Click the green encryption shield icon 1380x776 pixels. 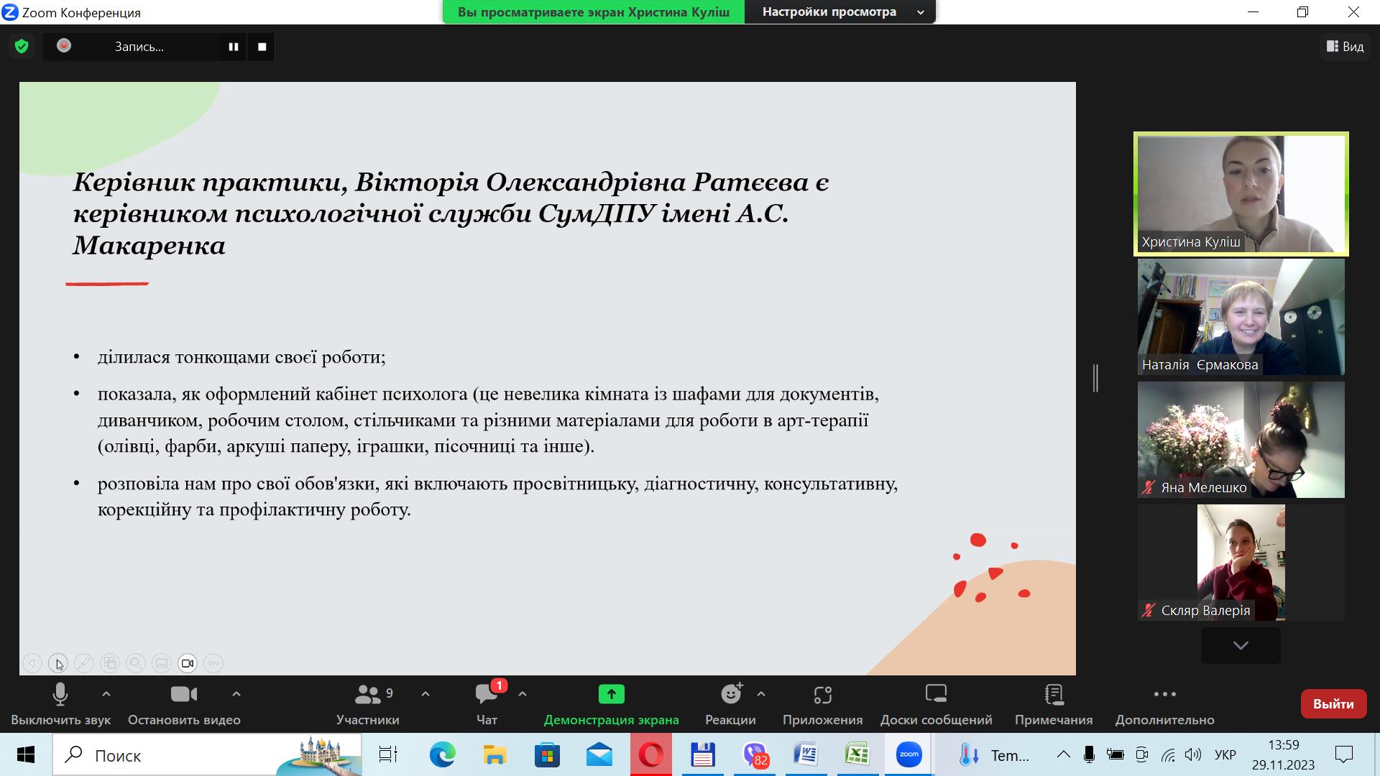click(x=22, y=47)
